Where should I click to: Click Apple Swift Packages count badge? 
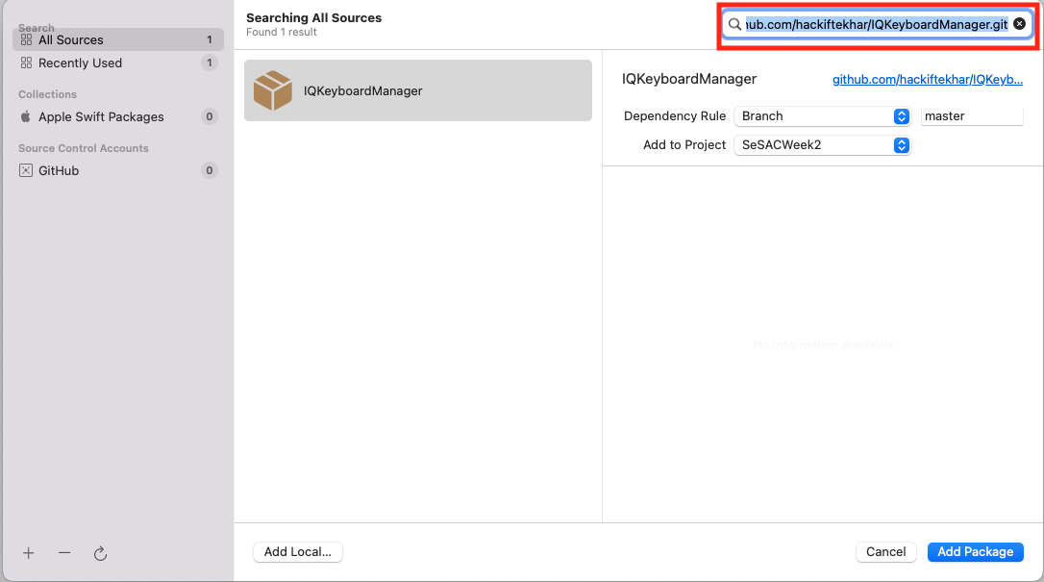pos(209,117)
